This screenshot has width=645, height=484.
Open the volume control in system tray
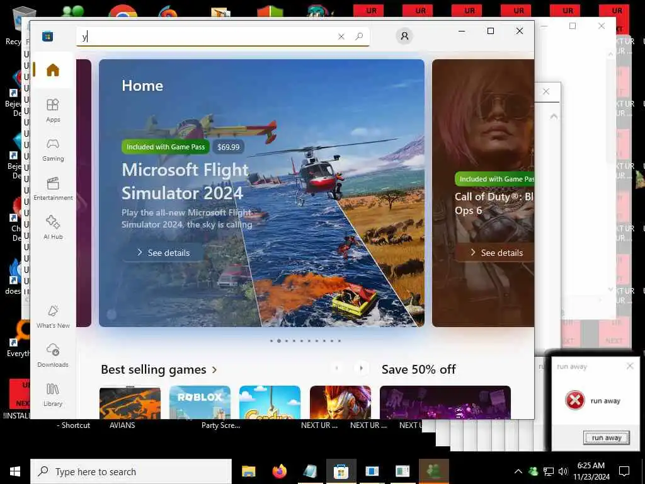563,471
